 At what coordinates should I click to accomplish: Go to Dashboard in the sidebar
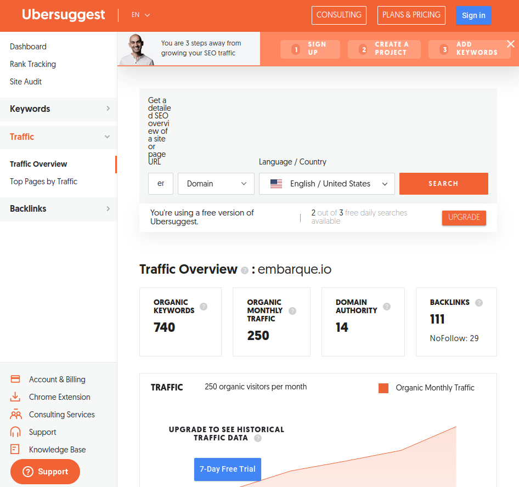tap(28, 47)
